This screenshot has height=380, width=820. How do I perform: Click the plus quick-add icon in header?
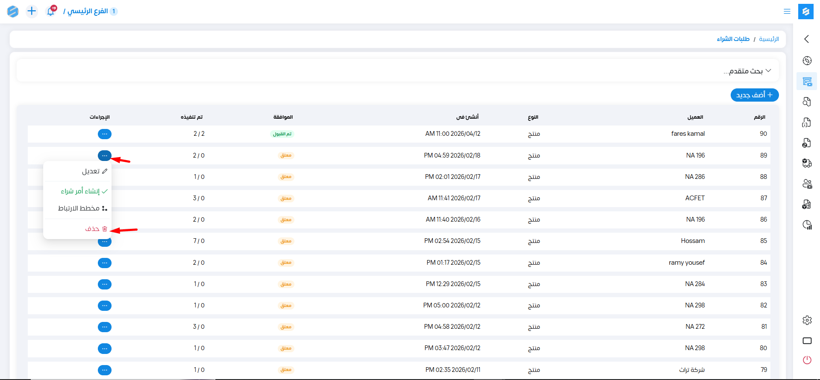[32, 11]
